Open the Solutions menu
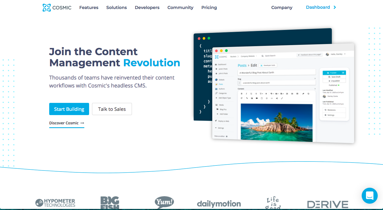This screenshot has width=383, height=210. pyautogui.click(x=116, y=7)
